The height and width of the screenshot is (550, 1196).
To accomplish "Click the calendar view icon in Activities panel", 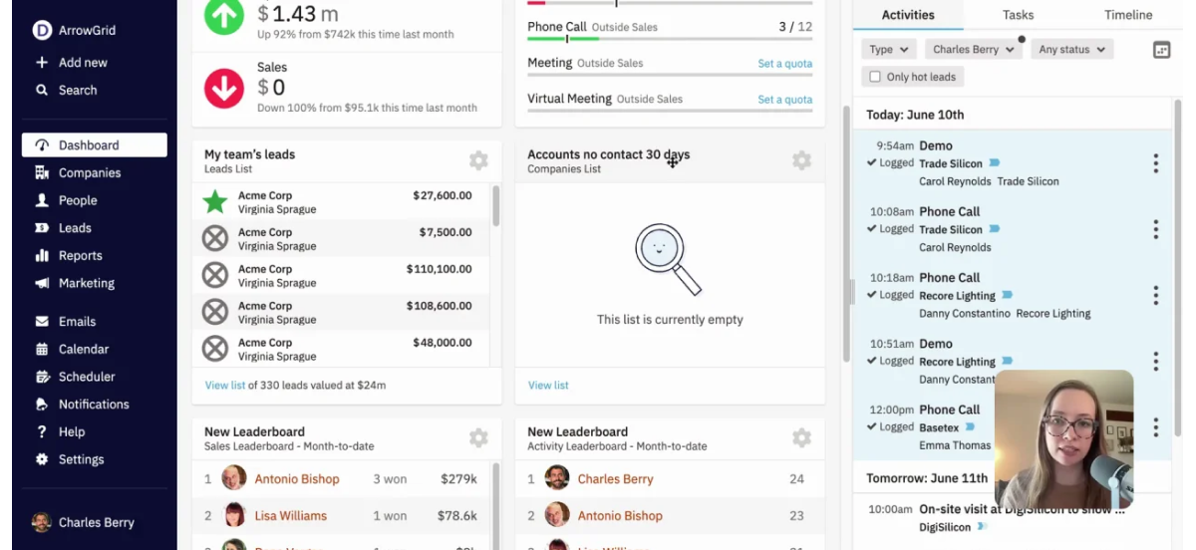I will (1161, 50).
